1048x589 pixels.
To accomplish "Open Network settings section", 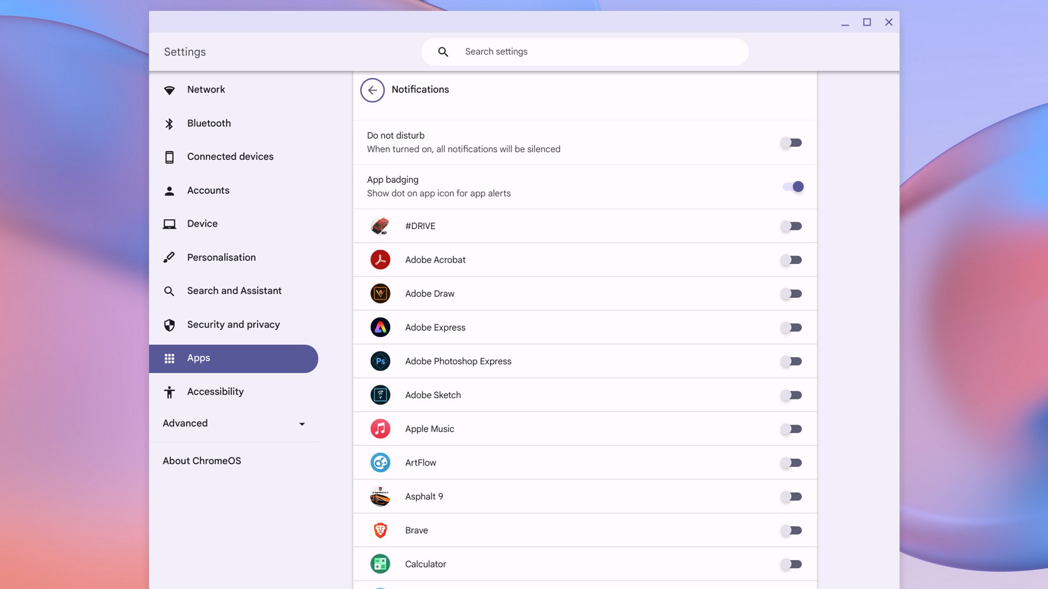I will click(x=206, y=89).
